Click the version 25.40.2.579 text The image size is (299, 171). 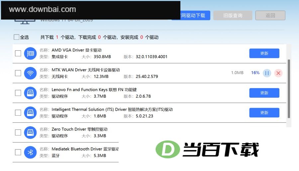[147, 77]
